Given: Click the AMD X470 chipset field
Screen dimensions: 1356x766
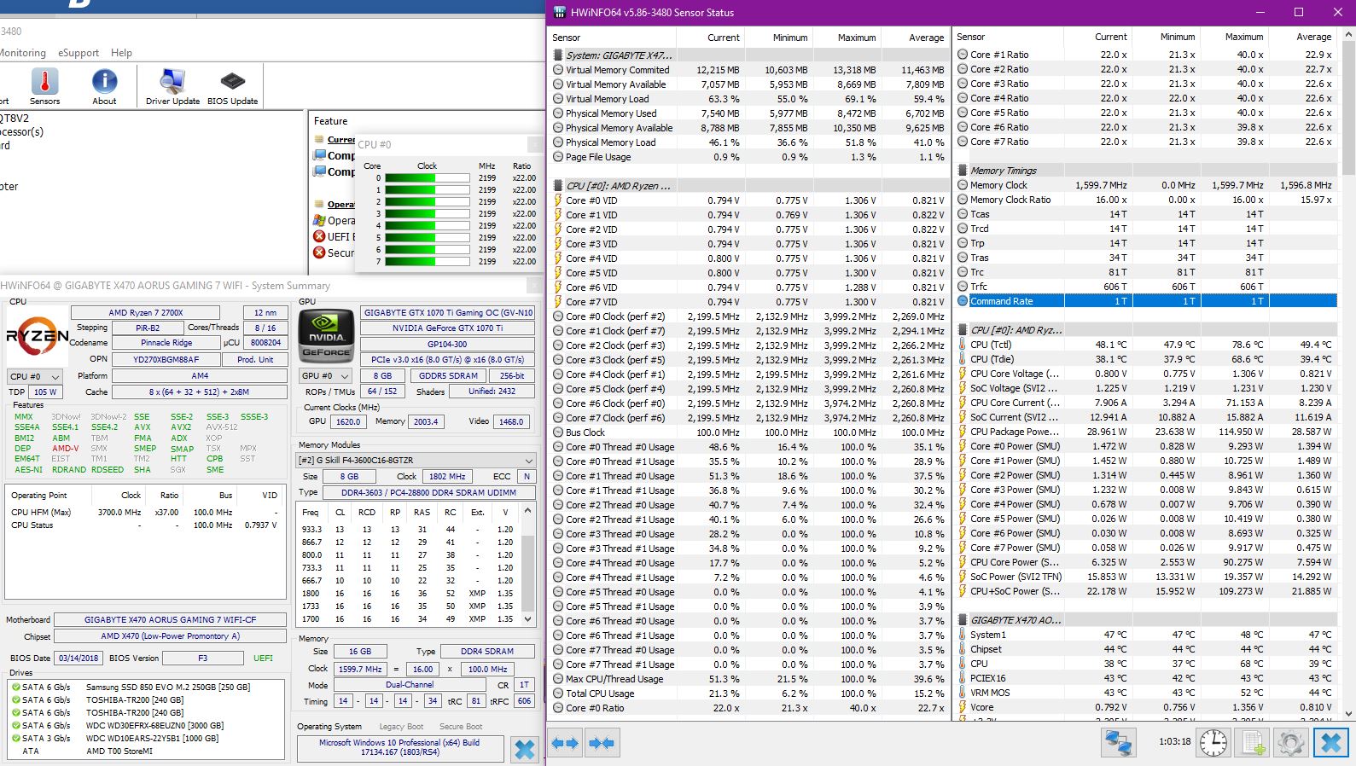Looking at the screenshot, I should 170,635.
